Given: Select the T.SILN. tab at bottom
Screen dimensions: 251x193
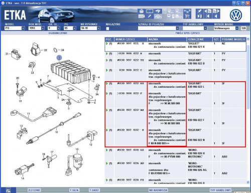Looking at the screenshot, I should [x=74, y=190].
